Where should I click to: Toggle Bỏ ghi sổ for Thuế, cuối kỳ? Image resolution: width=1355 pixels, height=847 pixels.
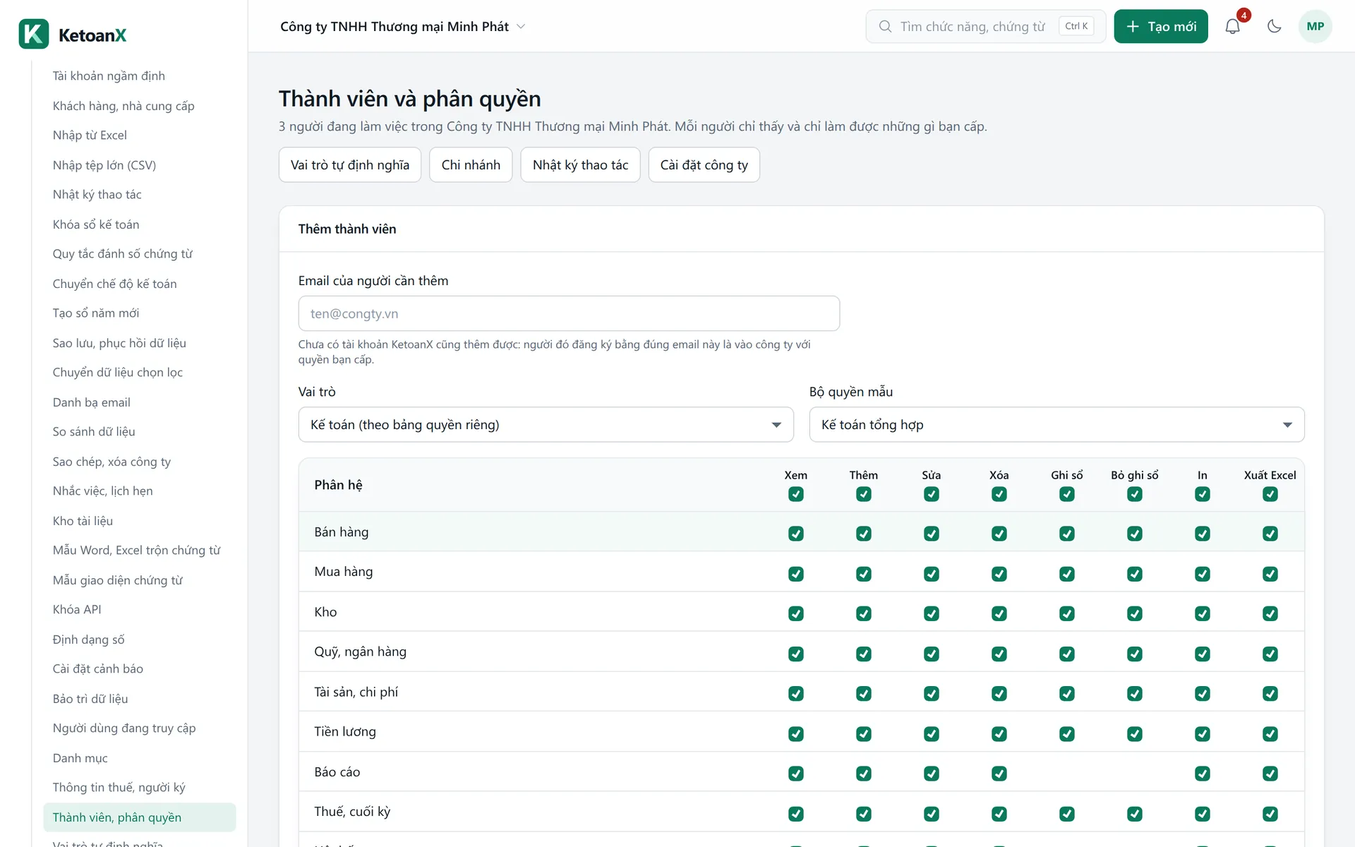pyautogui.click(x=1134, y=814)
